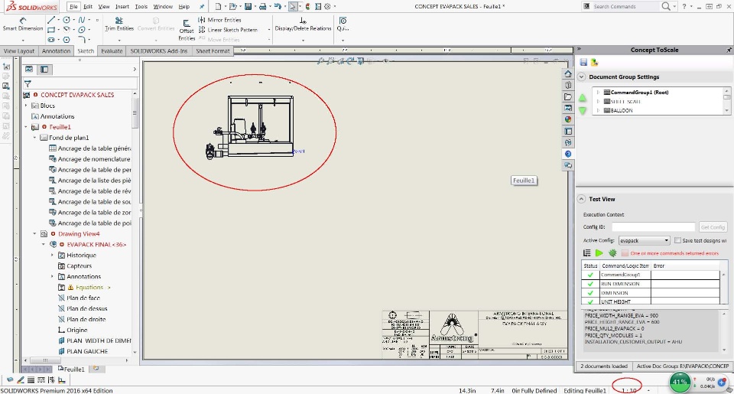734x394 pixels.
Task: Open Display/Delete Relations
Action: 303,24
